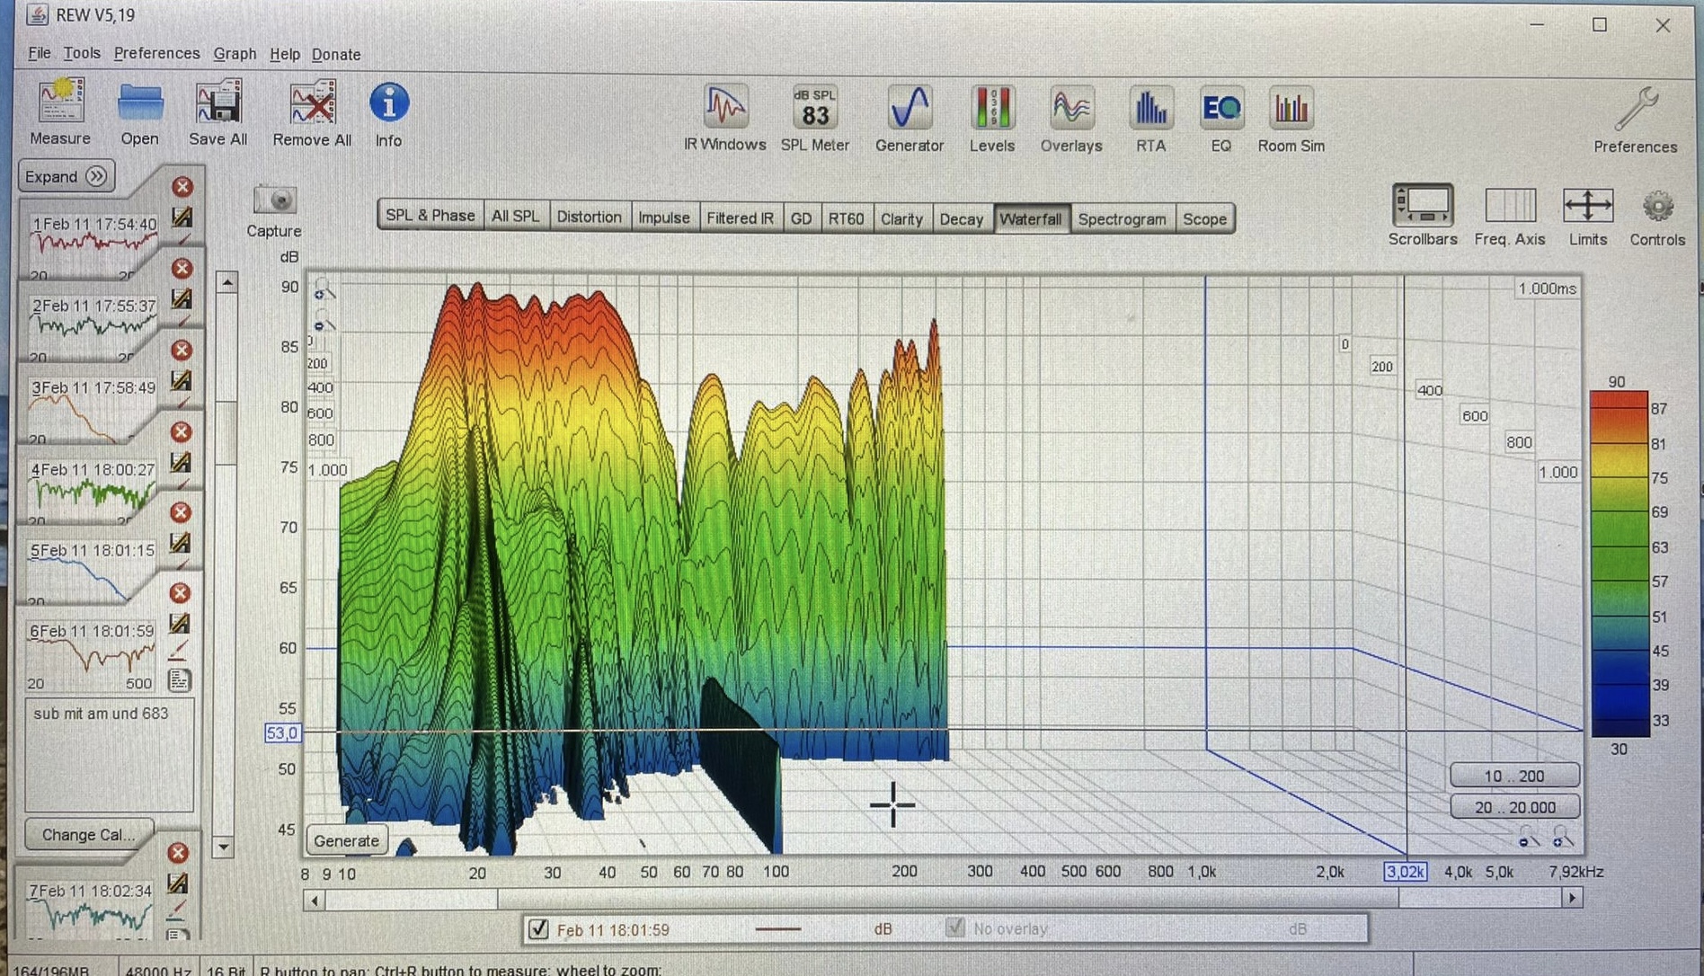Toggle the No overlay checkbox
This screenshot has width=1704, height=976.
click(x=955, y=928)
